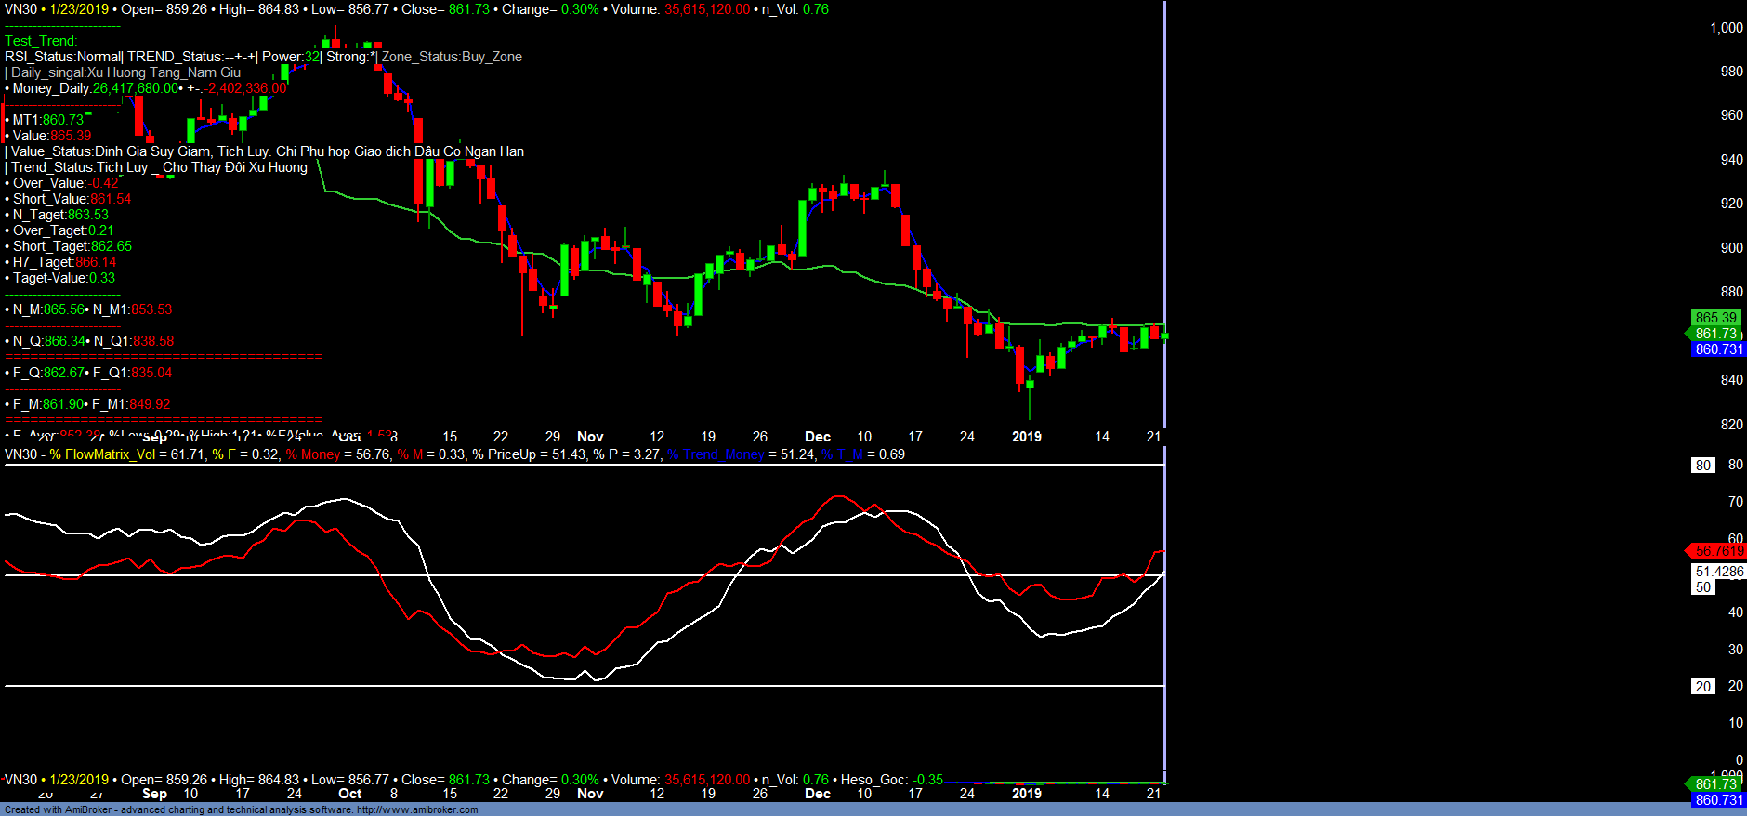Select the boxed 80 level marker

coord(1702,466)
